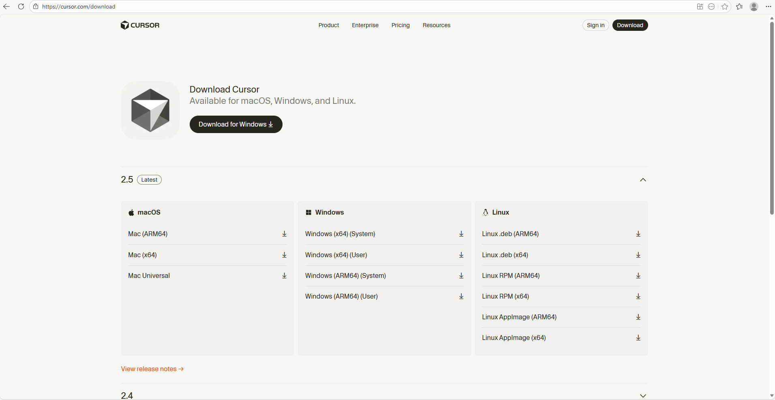Click the download arrow for Mac (x64)

(284, 255)
